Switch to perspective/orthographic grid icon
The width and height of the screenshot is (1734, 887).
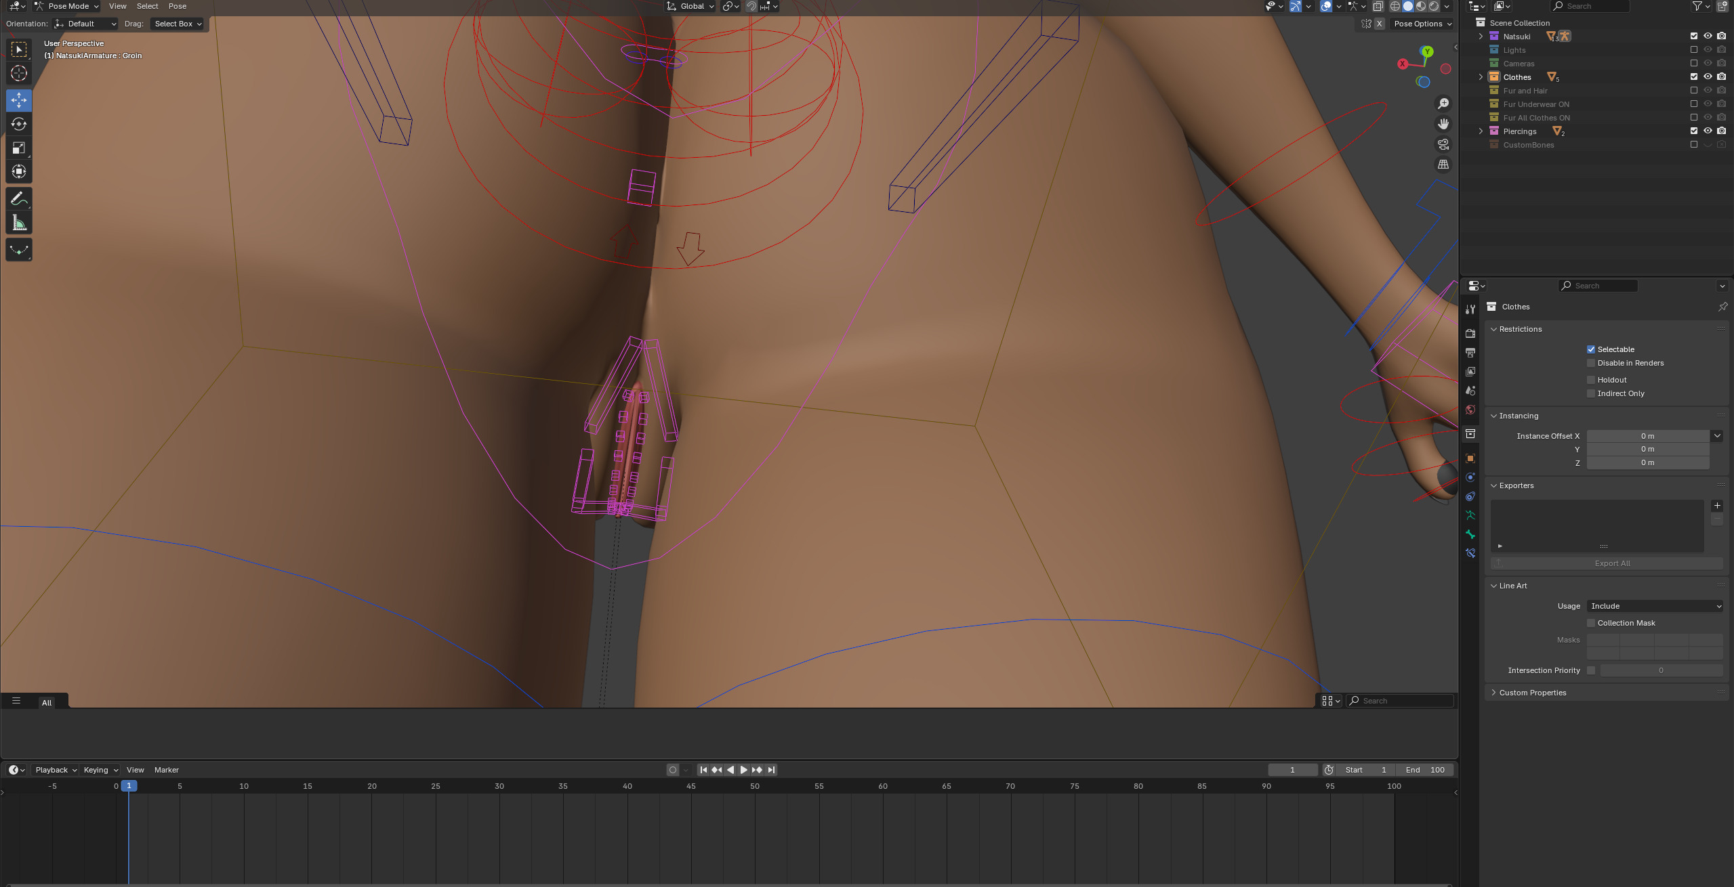pyautogui.click(x=1443, y=165)
